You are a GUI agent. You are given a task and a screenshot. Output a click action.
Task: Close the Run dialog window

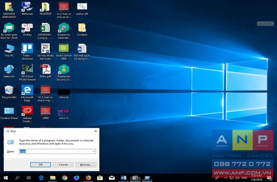pyautogui.click(x=96, y=131)
